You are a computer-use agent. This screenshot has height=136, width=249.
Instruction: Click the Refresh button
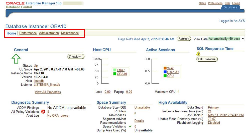coord(184,38)
